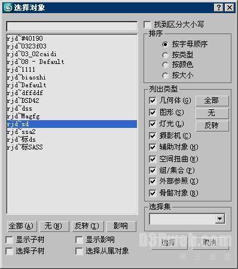Select 按大小 sort option
Viewport: 238px width, 269px height.
165,75
